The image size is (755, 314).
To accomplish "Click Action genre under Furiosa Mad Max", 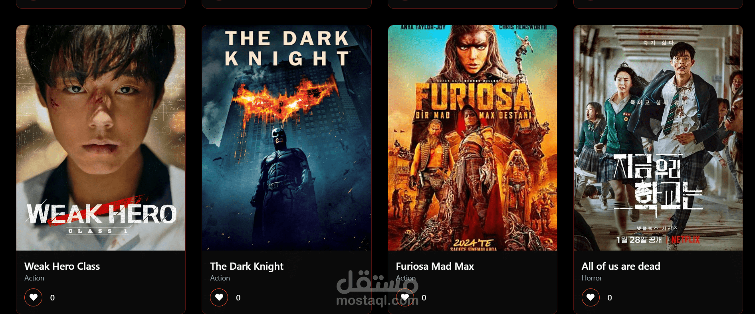I will point(406,278).
